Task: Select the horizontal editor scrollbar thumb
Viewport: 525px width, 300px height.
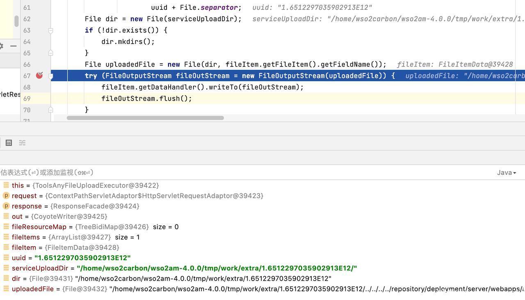Action: tap(145, 118)
